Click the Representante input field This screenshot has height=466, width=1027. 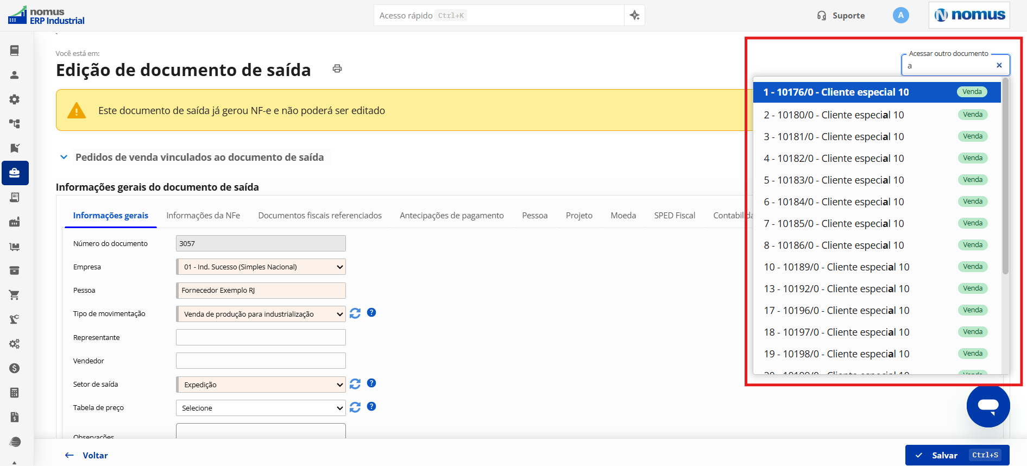click(x=261, y=337)
